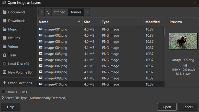Open the Documents bookmark label
This screenshot has height=112, width=199.
(16, 12)
